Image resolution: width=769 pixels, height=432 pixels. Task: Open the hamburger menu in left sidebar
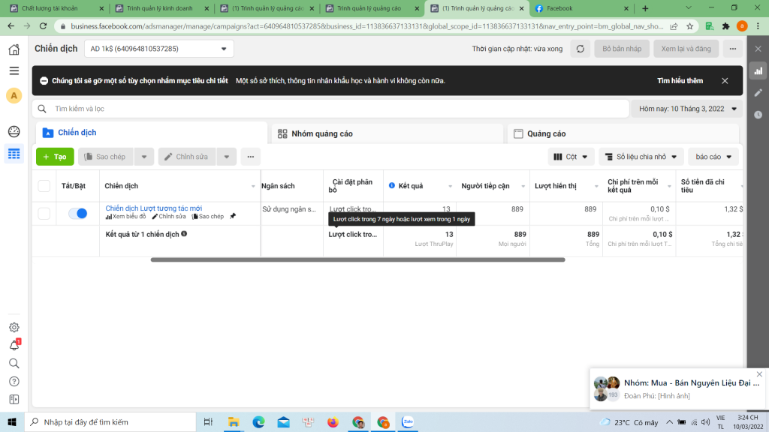(14, 70)
